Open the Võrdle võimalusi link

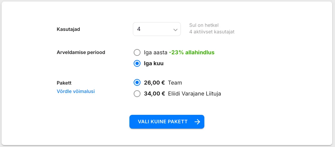[x=76, y=91]
